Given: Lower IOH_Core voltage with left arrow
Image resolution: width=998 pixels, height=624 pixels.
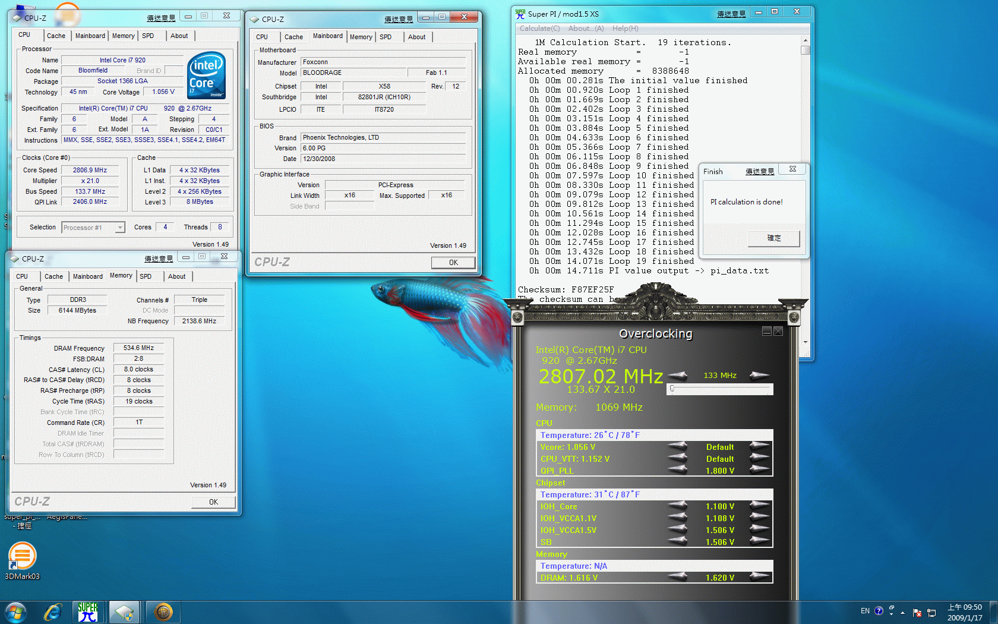Looking at the screenshot, I should [678, 506].
